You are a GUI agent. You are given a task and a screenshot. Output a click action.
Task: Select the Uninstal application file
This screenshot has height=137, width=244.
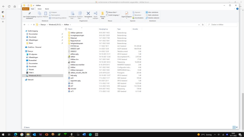click(x=73, y=89)
